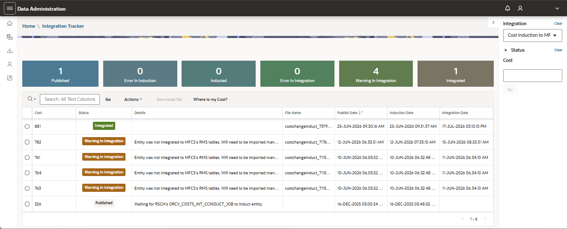The height and width of the screenshot is (229, 567).
Task: Select the Warning In Integration card
Action: coord(376,74)
